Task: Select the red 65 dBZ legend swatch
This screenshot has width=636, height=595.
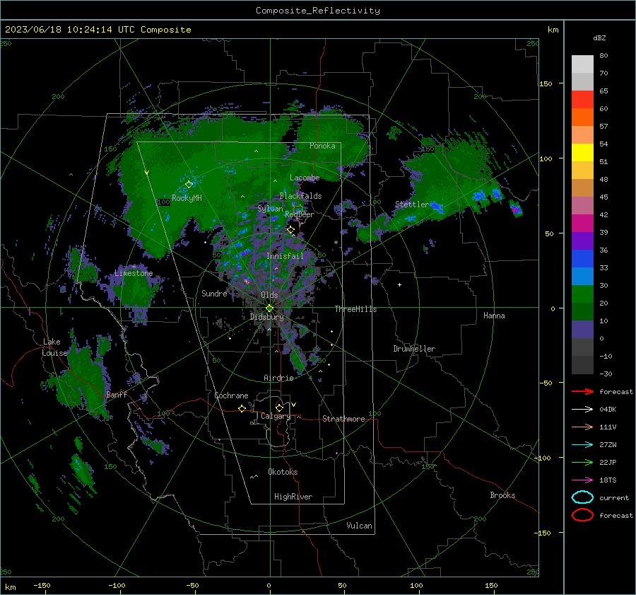Action: [x=582, y=100]
